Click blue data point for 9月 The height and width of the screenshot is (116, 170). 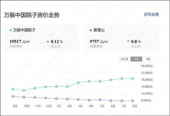pos(13,96)
